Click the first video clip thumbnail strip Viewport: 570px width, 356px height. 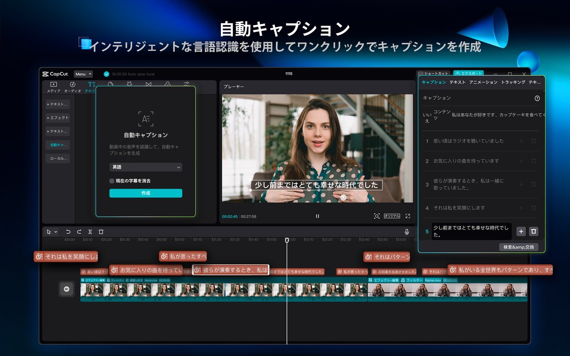pyautogui.click(x=223, y=290)
